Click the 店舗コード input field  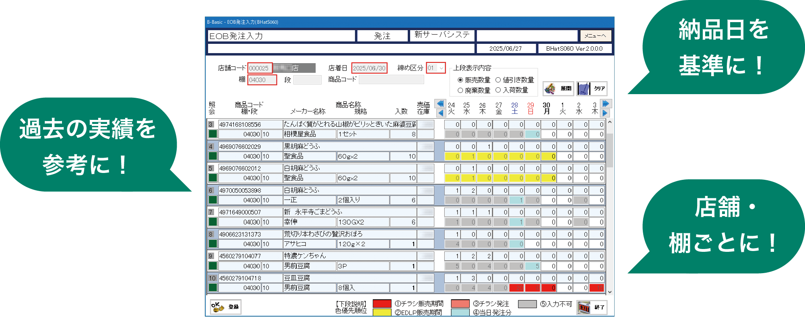(x=260, y=68)
